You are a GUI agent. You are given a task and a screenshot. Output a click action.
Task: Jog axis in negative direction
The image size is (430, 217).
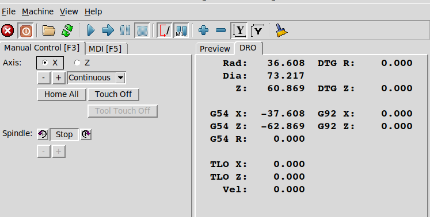click(x=44, y=77)
